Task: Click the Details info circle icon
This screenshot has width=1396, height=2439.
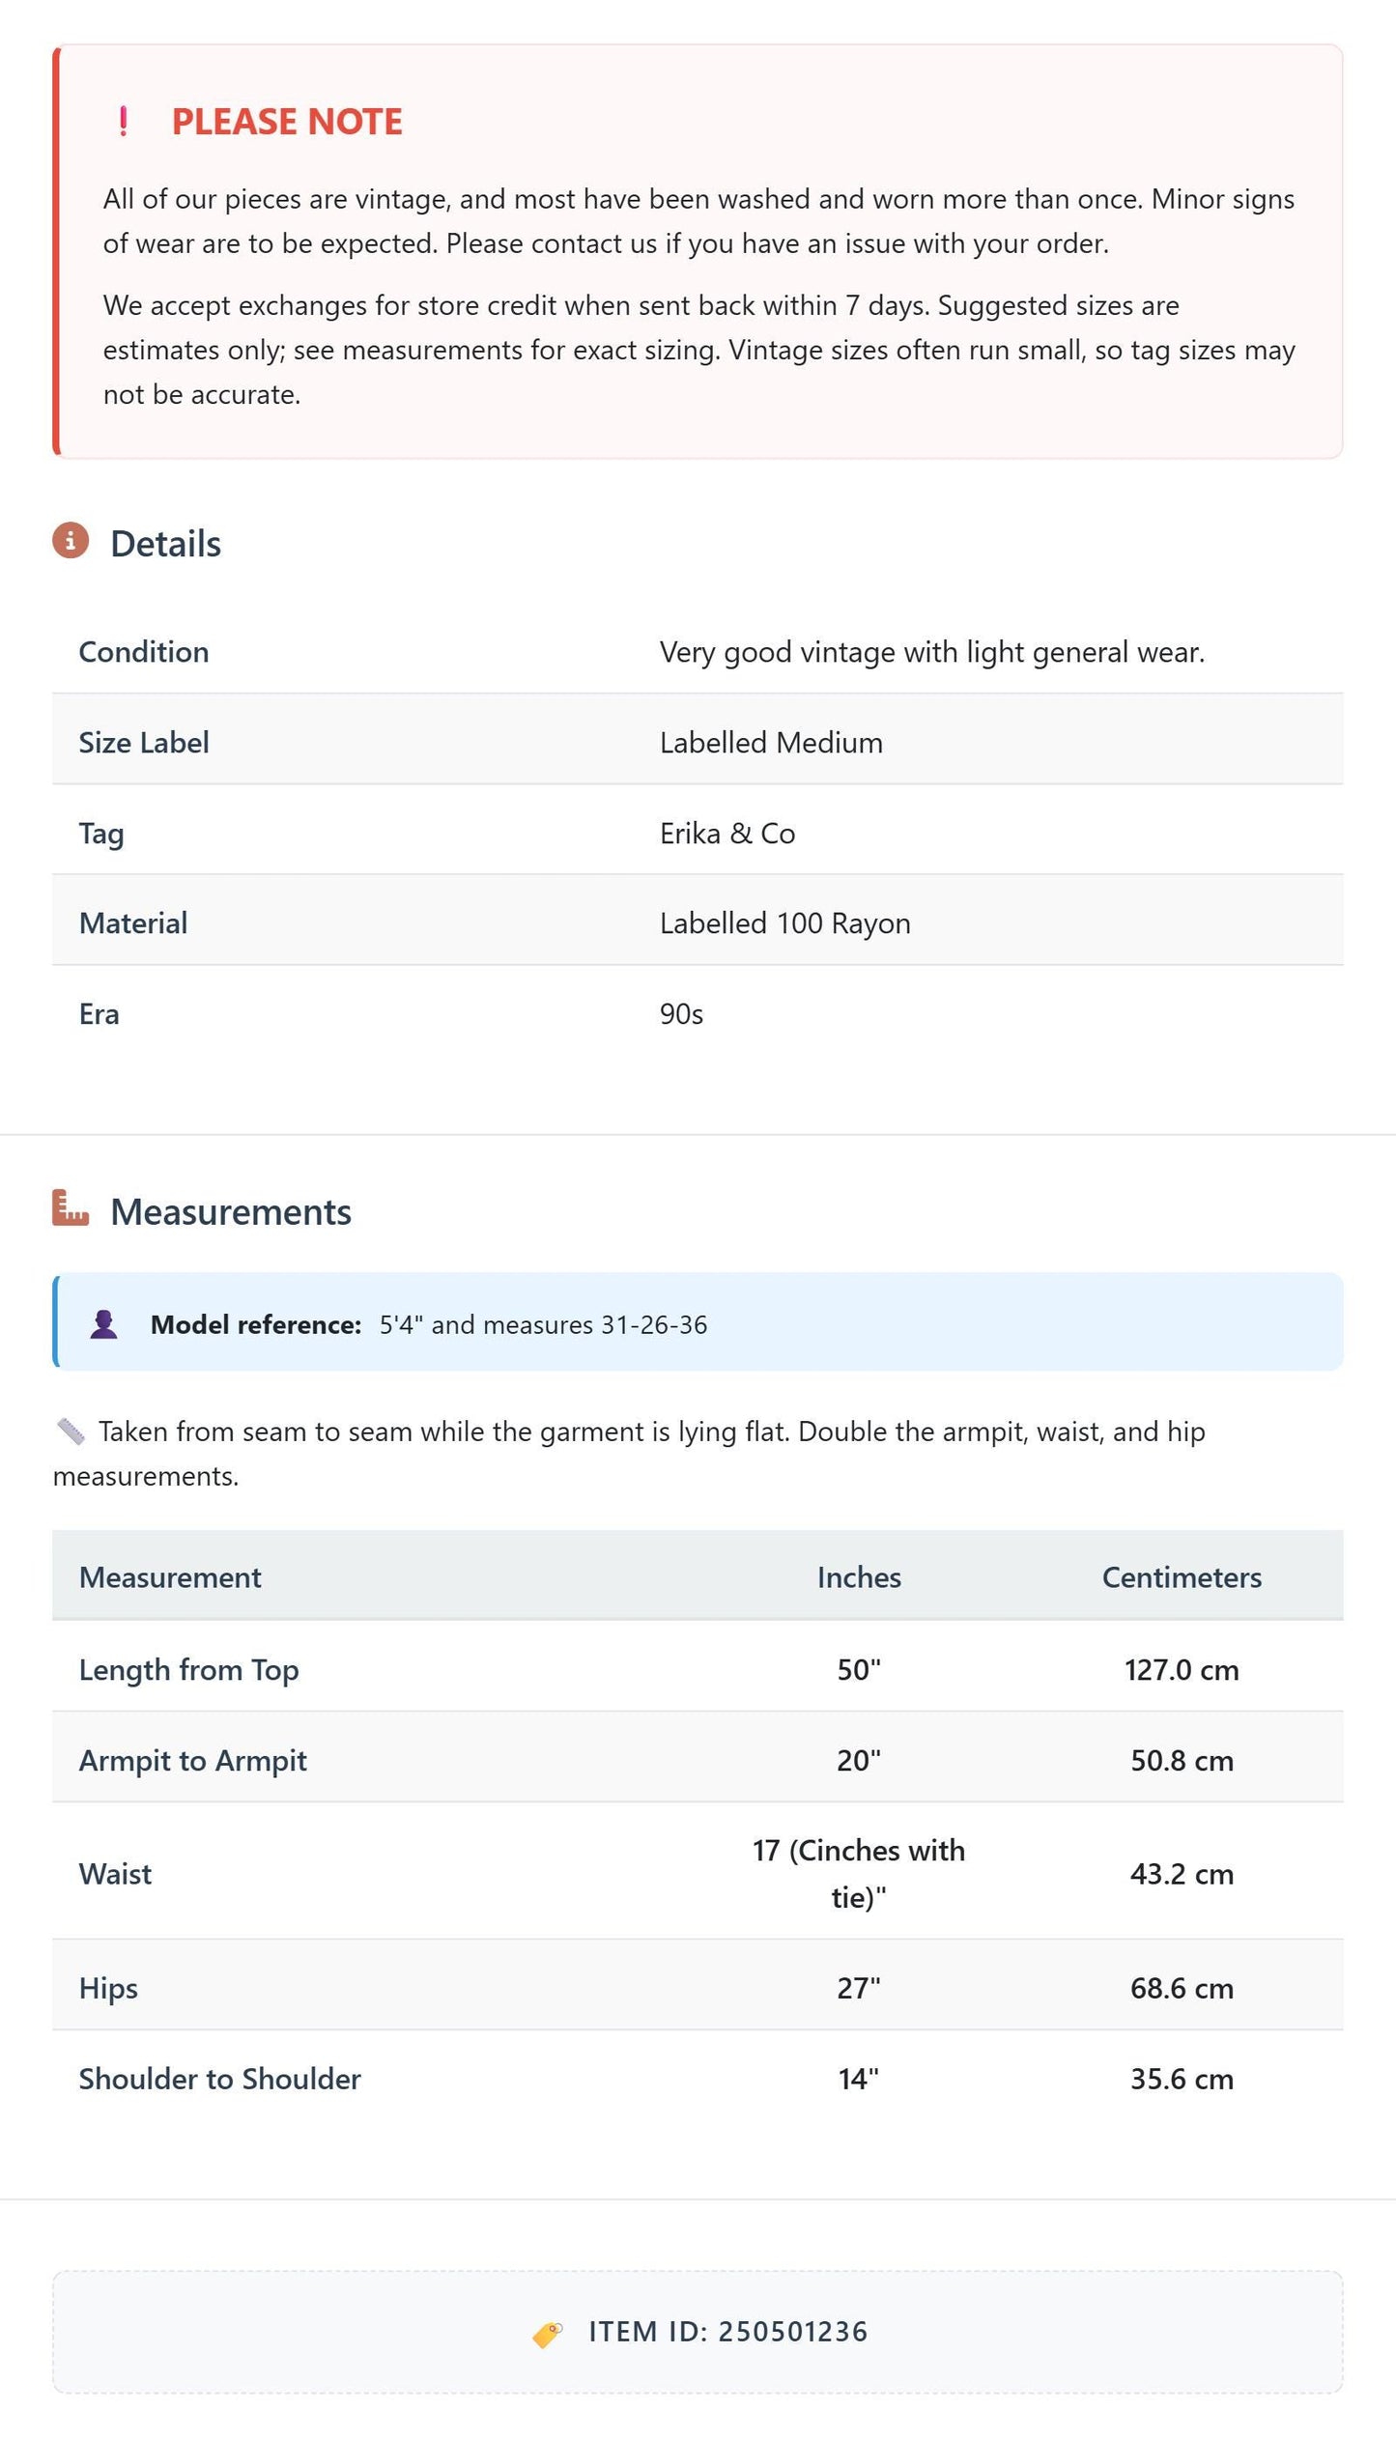Action: (71, 541)
